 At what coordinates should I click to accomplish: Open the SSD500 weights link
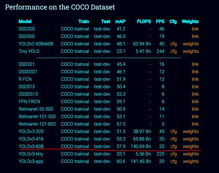pyautogui.click(x=195, y=36)
